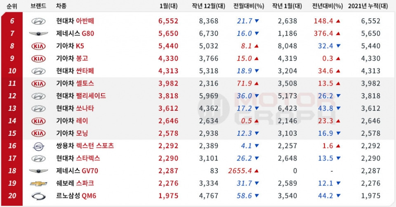The image size is (396, 207).
Task: Click the Genesis logo next to GV70
Action: tap(38, 171)
